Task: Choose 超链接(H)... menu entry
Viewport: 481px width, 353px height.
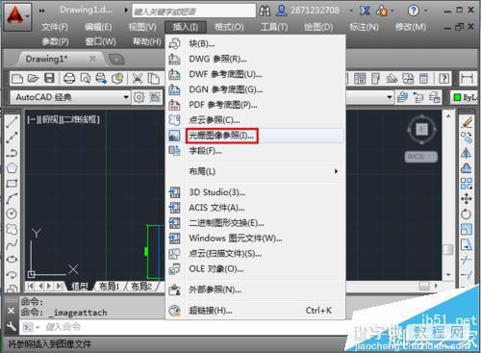Action: click(255, 311)
